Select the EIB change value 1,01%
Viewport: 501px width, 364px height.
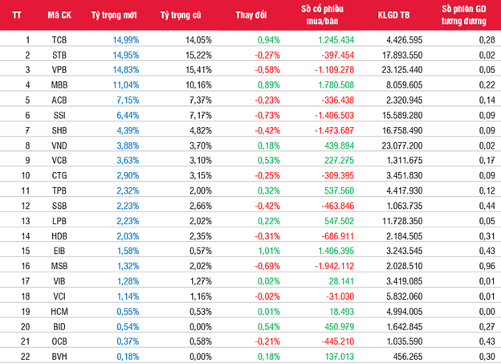pyautogui.click(x=269, y=251)
